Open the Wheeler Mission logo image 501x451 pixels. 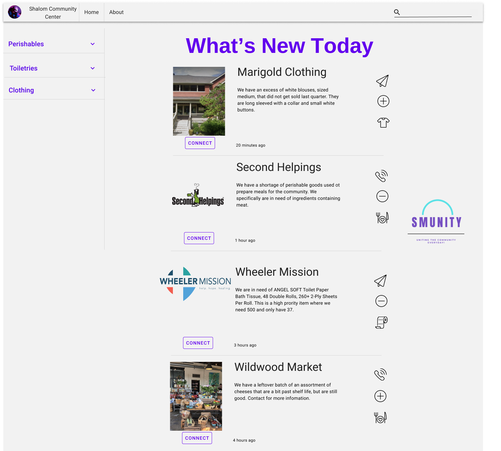(196, 284)
